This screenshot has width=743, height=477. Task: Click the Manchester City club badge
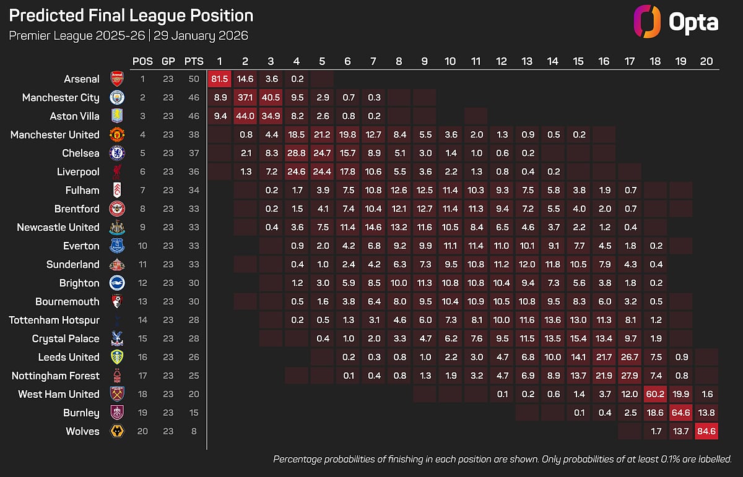point(116,97)
